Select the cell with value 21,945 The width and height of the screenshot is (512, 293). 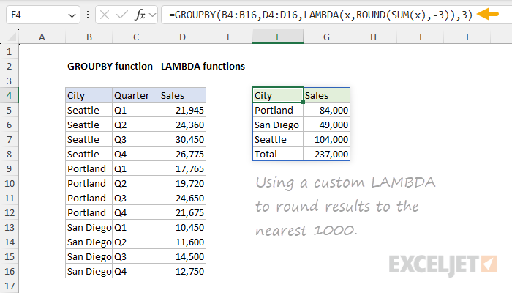(x=183, y=110)
